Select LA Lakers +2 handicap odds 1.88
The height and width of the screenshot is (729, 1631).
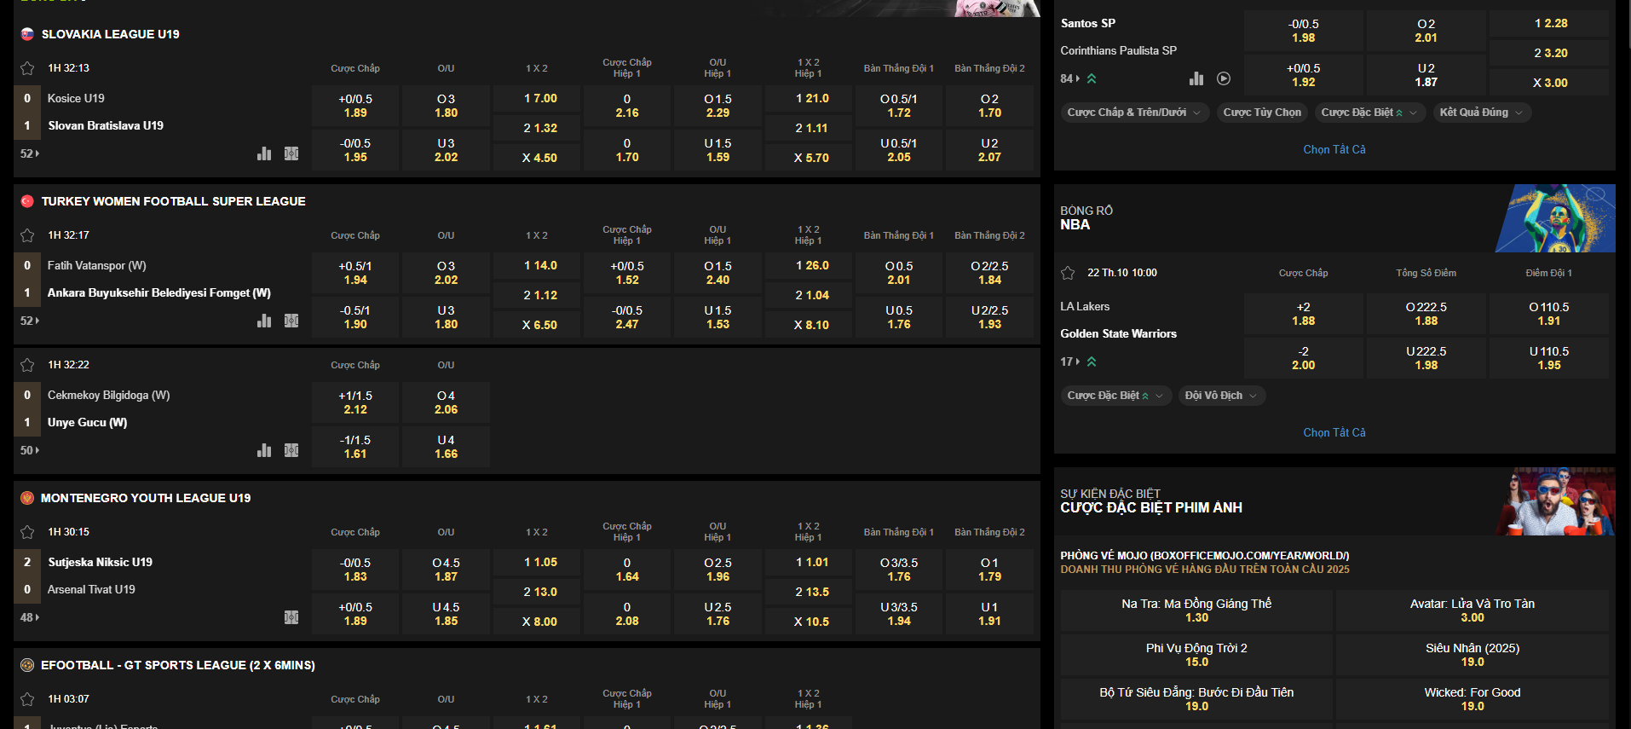[1303, 314]
